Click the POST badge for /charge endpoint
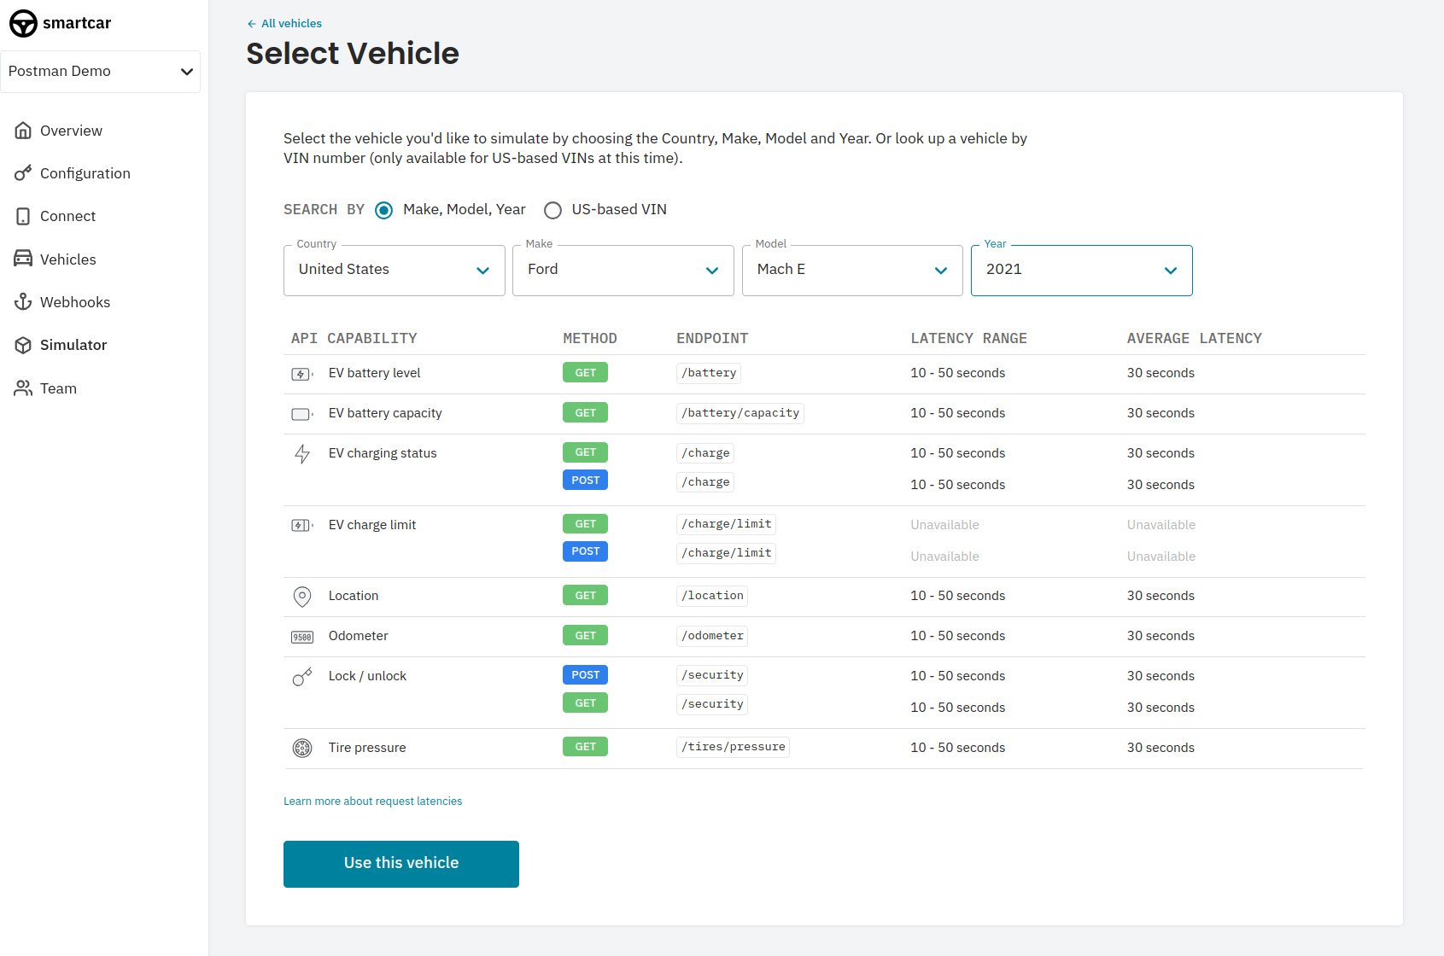This screenshot has width=1444, height=956. 585,480
